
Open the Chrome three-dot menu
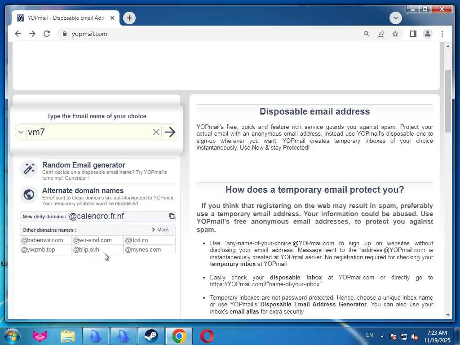[442, 34]
